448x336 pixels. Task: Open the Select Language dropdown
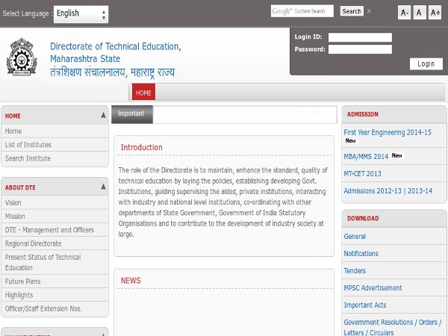click(x=81, y=13)
